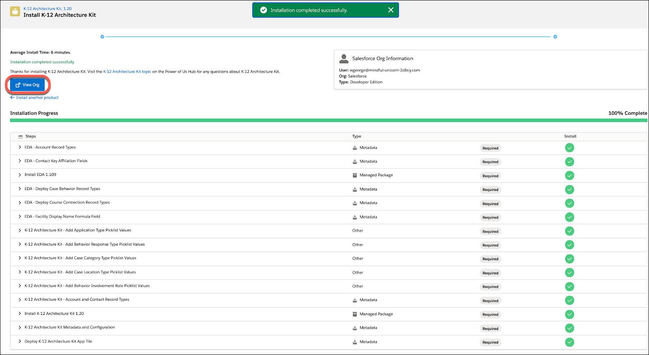The width and height of the screenshot is (649, 355).
Task: Expand Account and Contact Record Types step
Action: tap(19, 300)
